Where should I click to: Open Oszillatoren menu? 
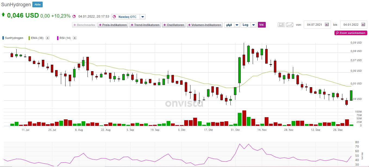pos(174,25)
